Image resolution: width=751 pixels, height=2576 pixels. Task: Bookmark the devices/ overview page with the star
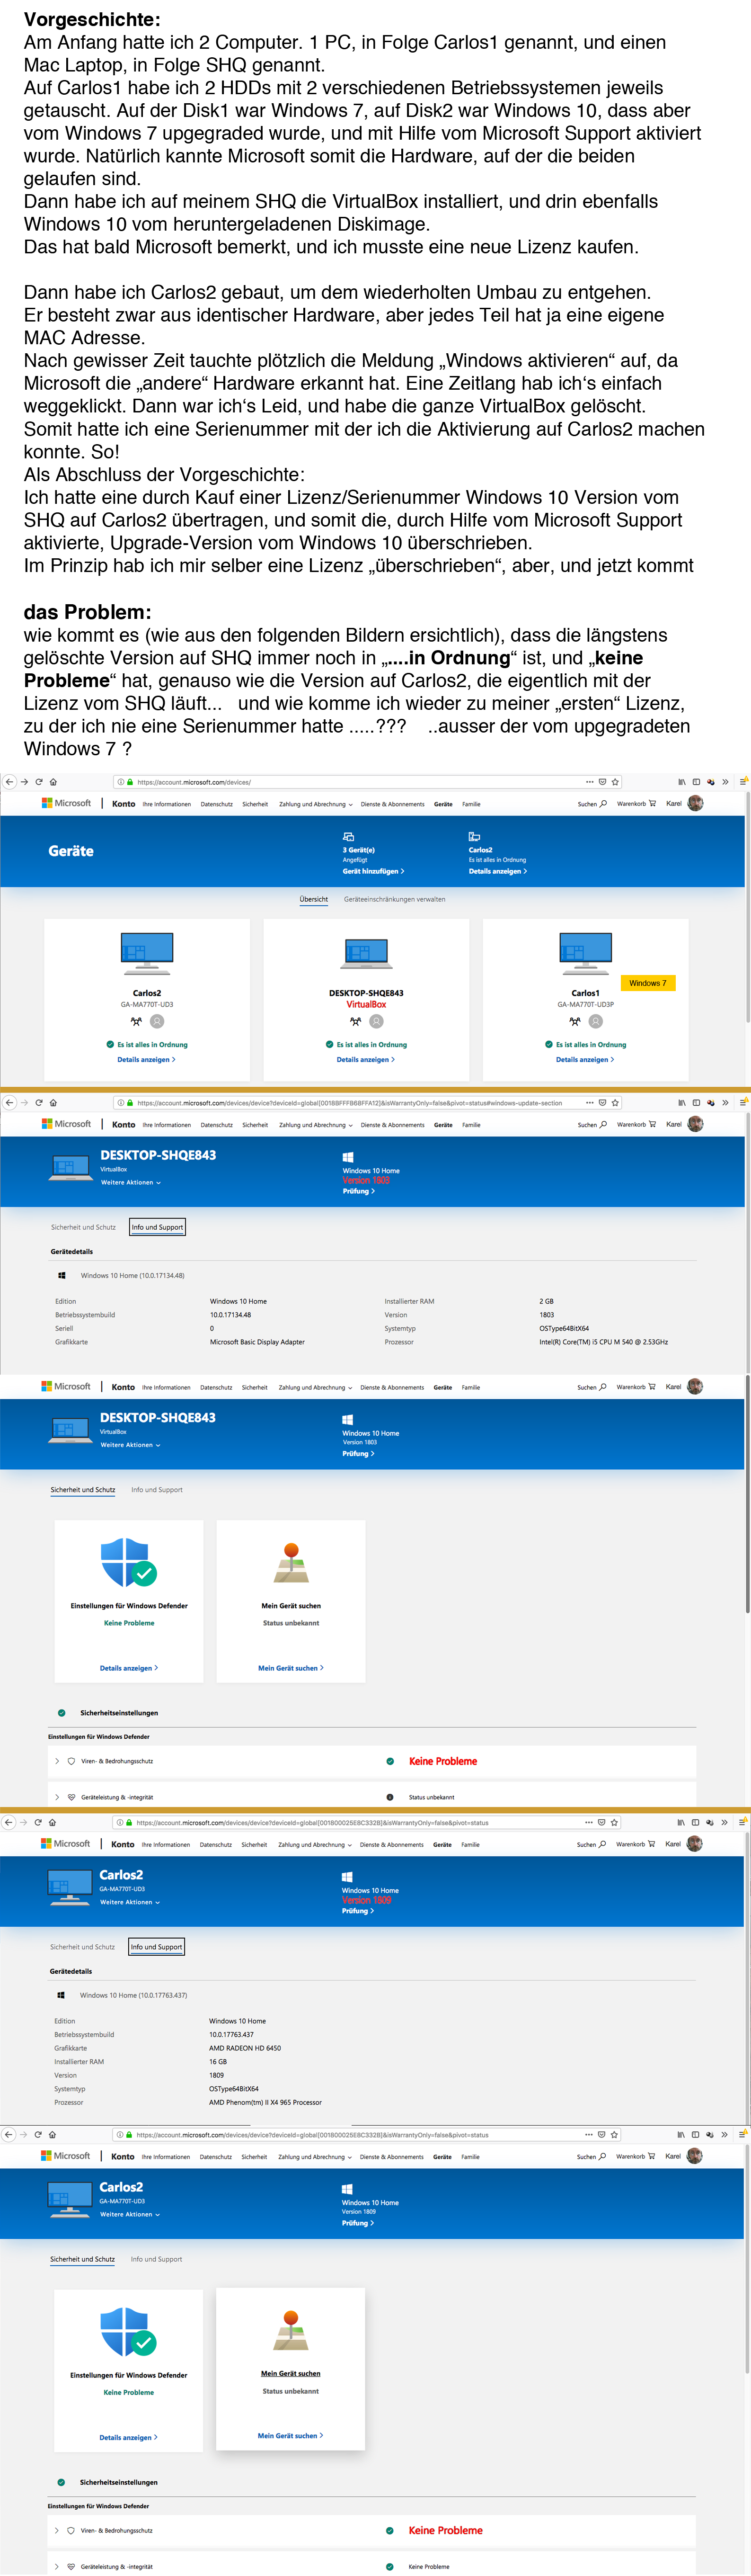616,782
